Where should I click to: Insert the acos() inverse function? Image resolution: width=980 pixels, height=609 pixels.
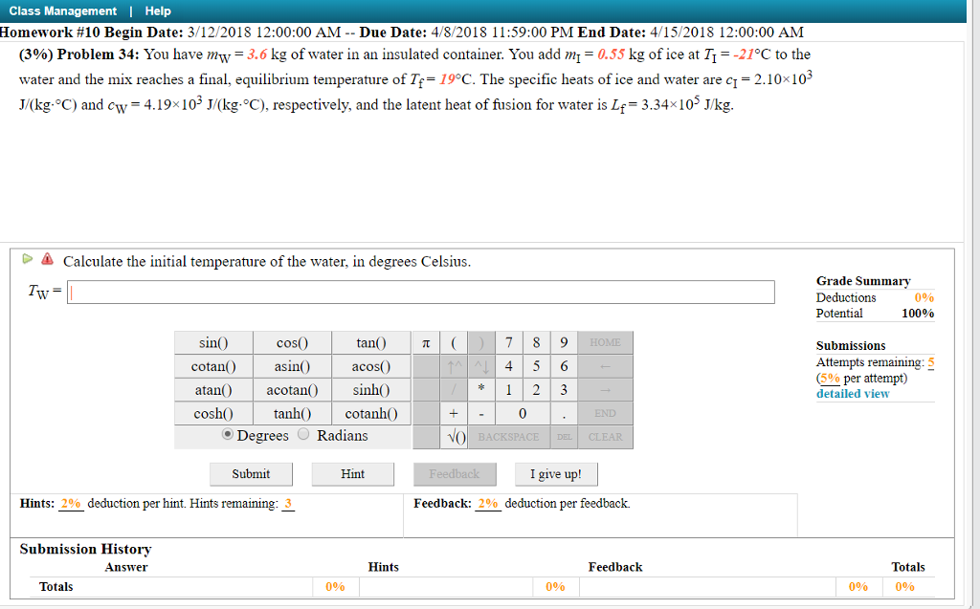pyautogui.click(x=370, y=366)
